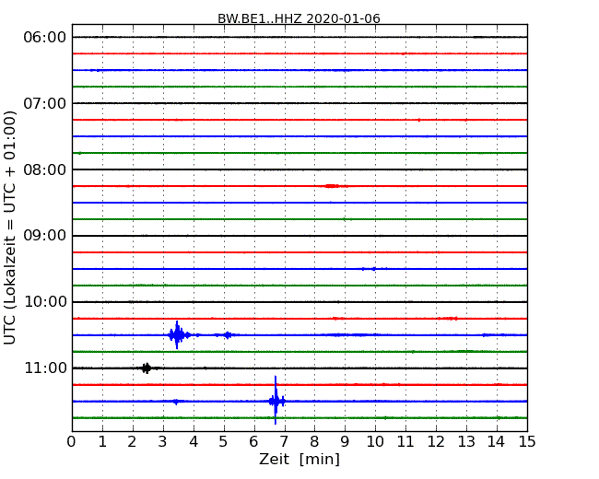Viewport: 599px width, 479px height.
Task: Select the large blue event near minute 3.5
Action: (177, 335)
